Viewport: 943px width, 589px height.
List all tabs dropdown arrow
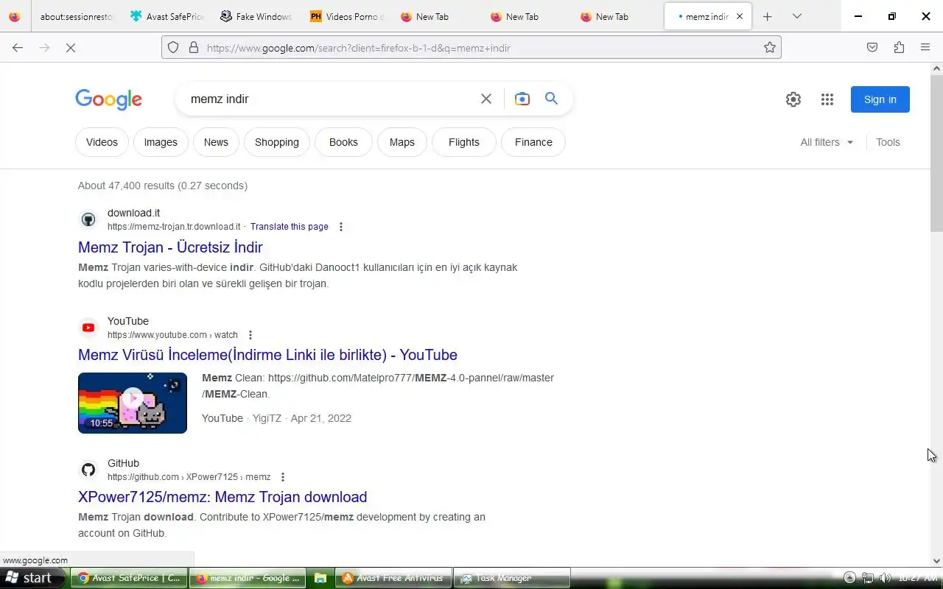pyautogui.click(x=796, y=16)
